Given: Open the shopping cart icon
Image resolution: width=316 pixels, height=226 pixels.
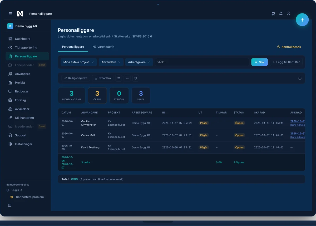Looking at the screenshot, I should pos(273,13).
